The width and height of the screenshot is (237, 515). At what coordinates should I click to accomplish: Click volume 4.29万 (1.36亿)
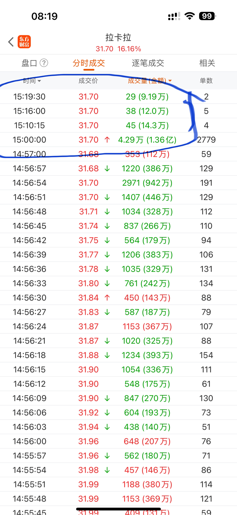click(147, 140)
